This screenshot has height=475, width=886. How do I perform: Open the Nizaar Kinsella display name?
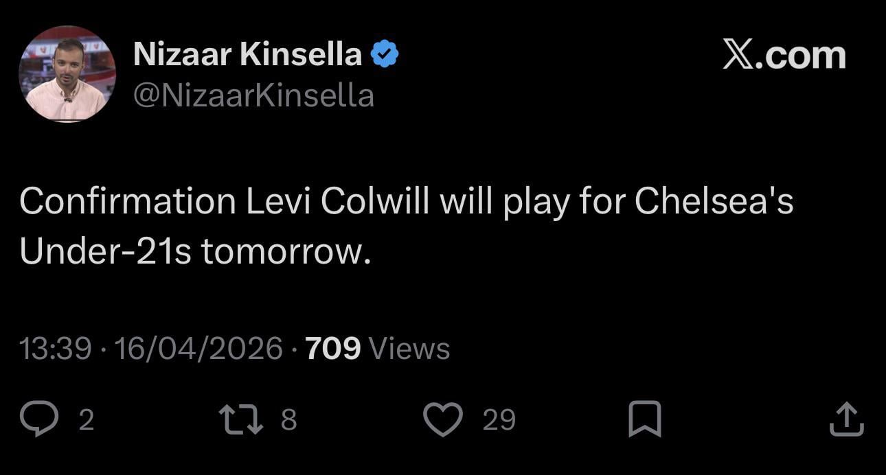tap(247, 54)
